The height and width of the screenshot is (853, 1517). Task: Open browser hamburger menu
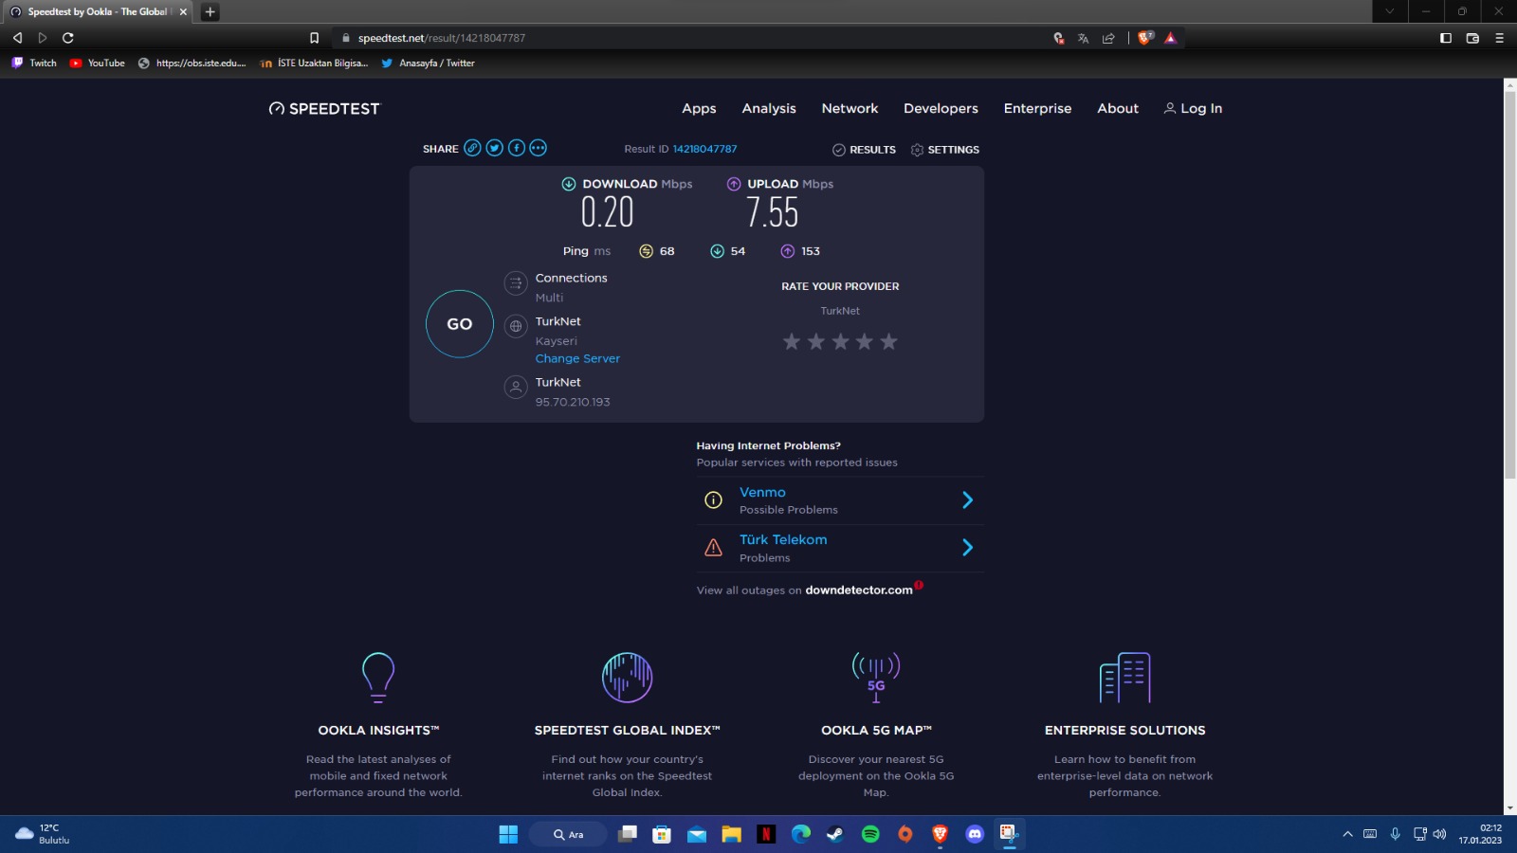pos(1499,38)
